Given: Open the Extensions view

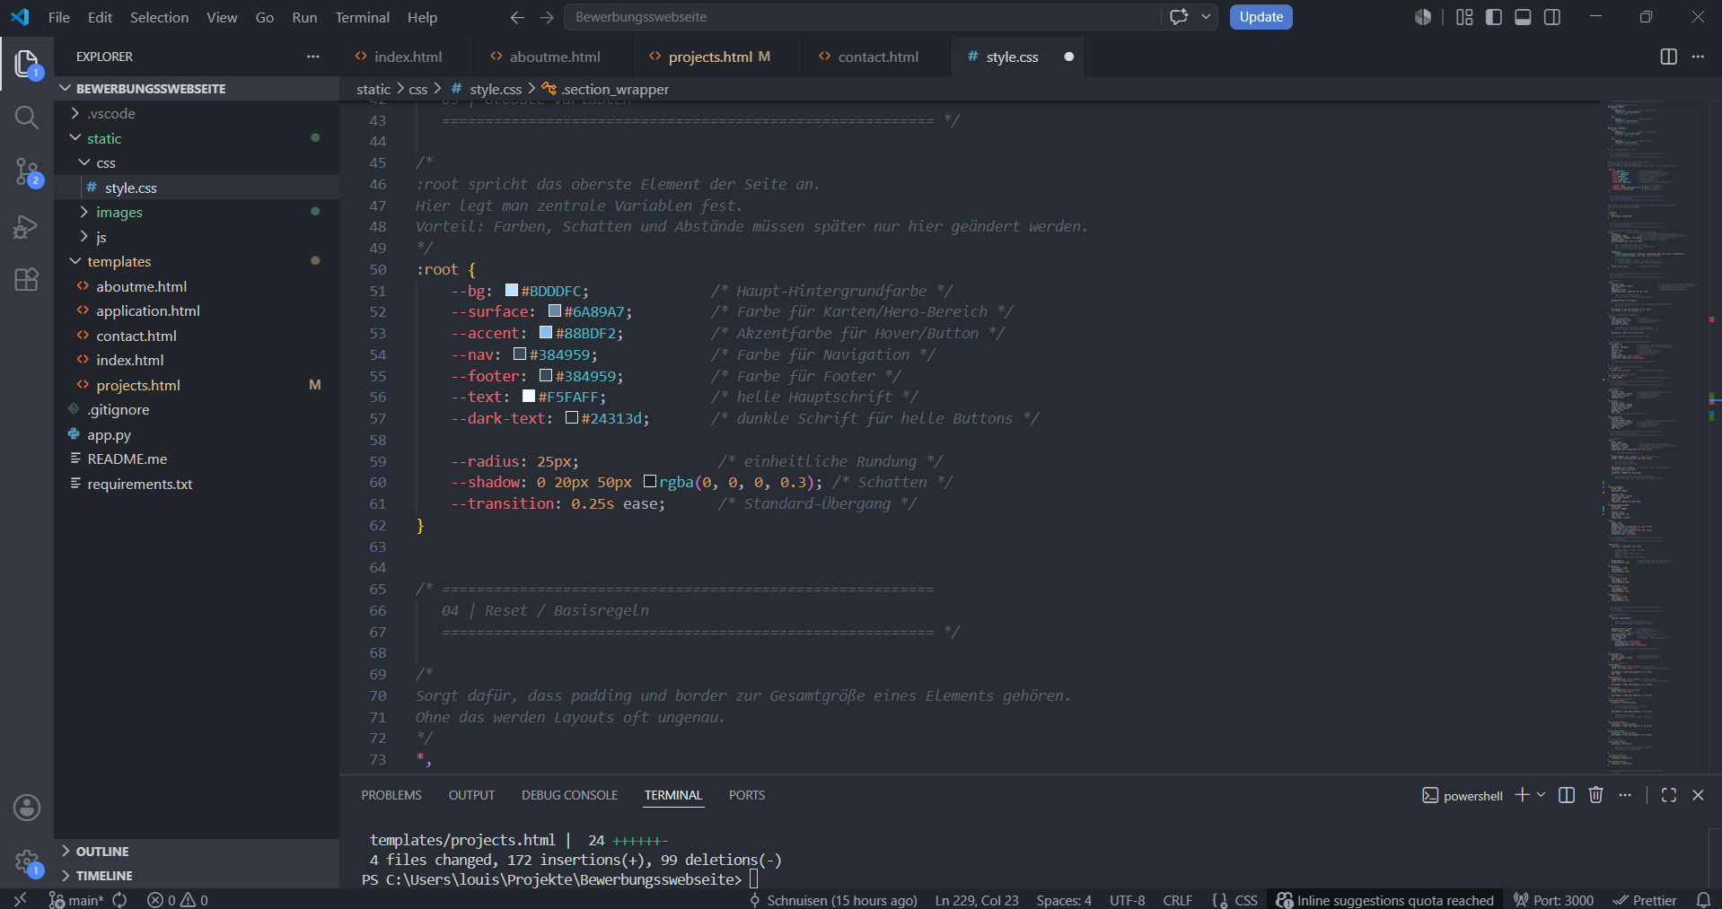Looking at the screenshot, I should tap(27, 280).
